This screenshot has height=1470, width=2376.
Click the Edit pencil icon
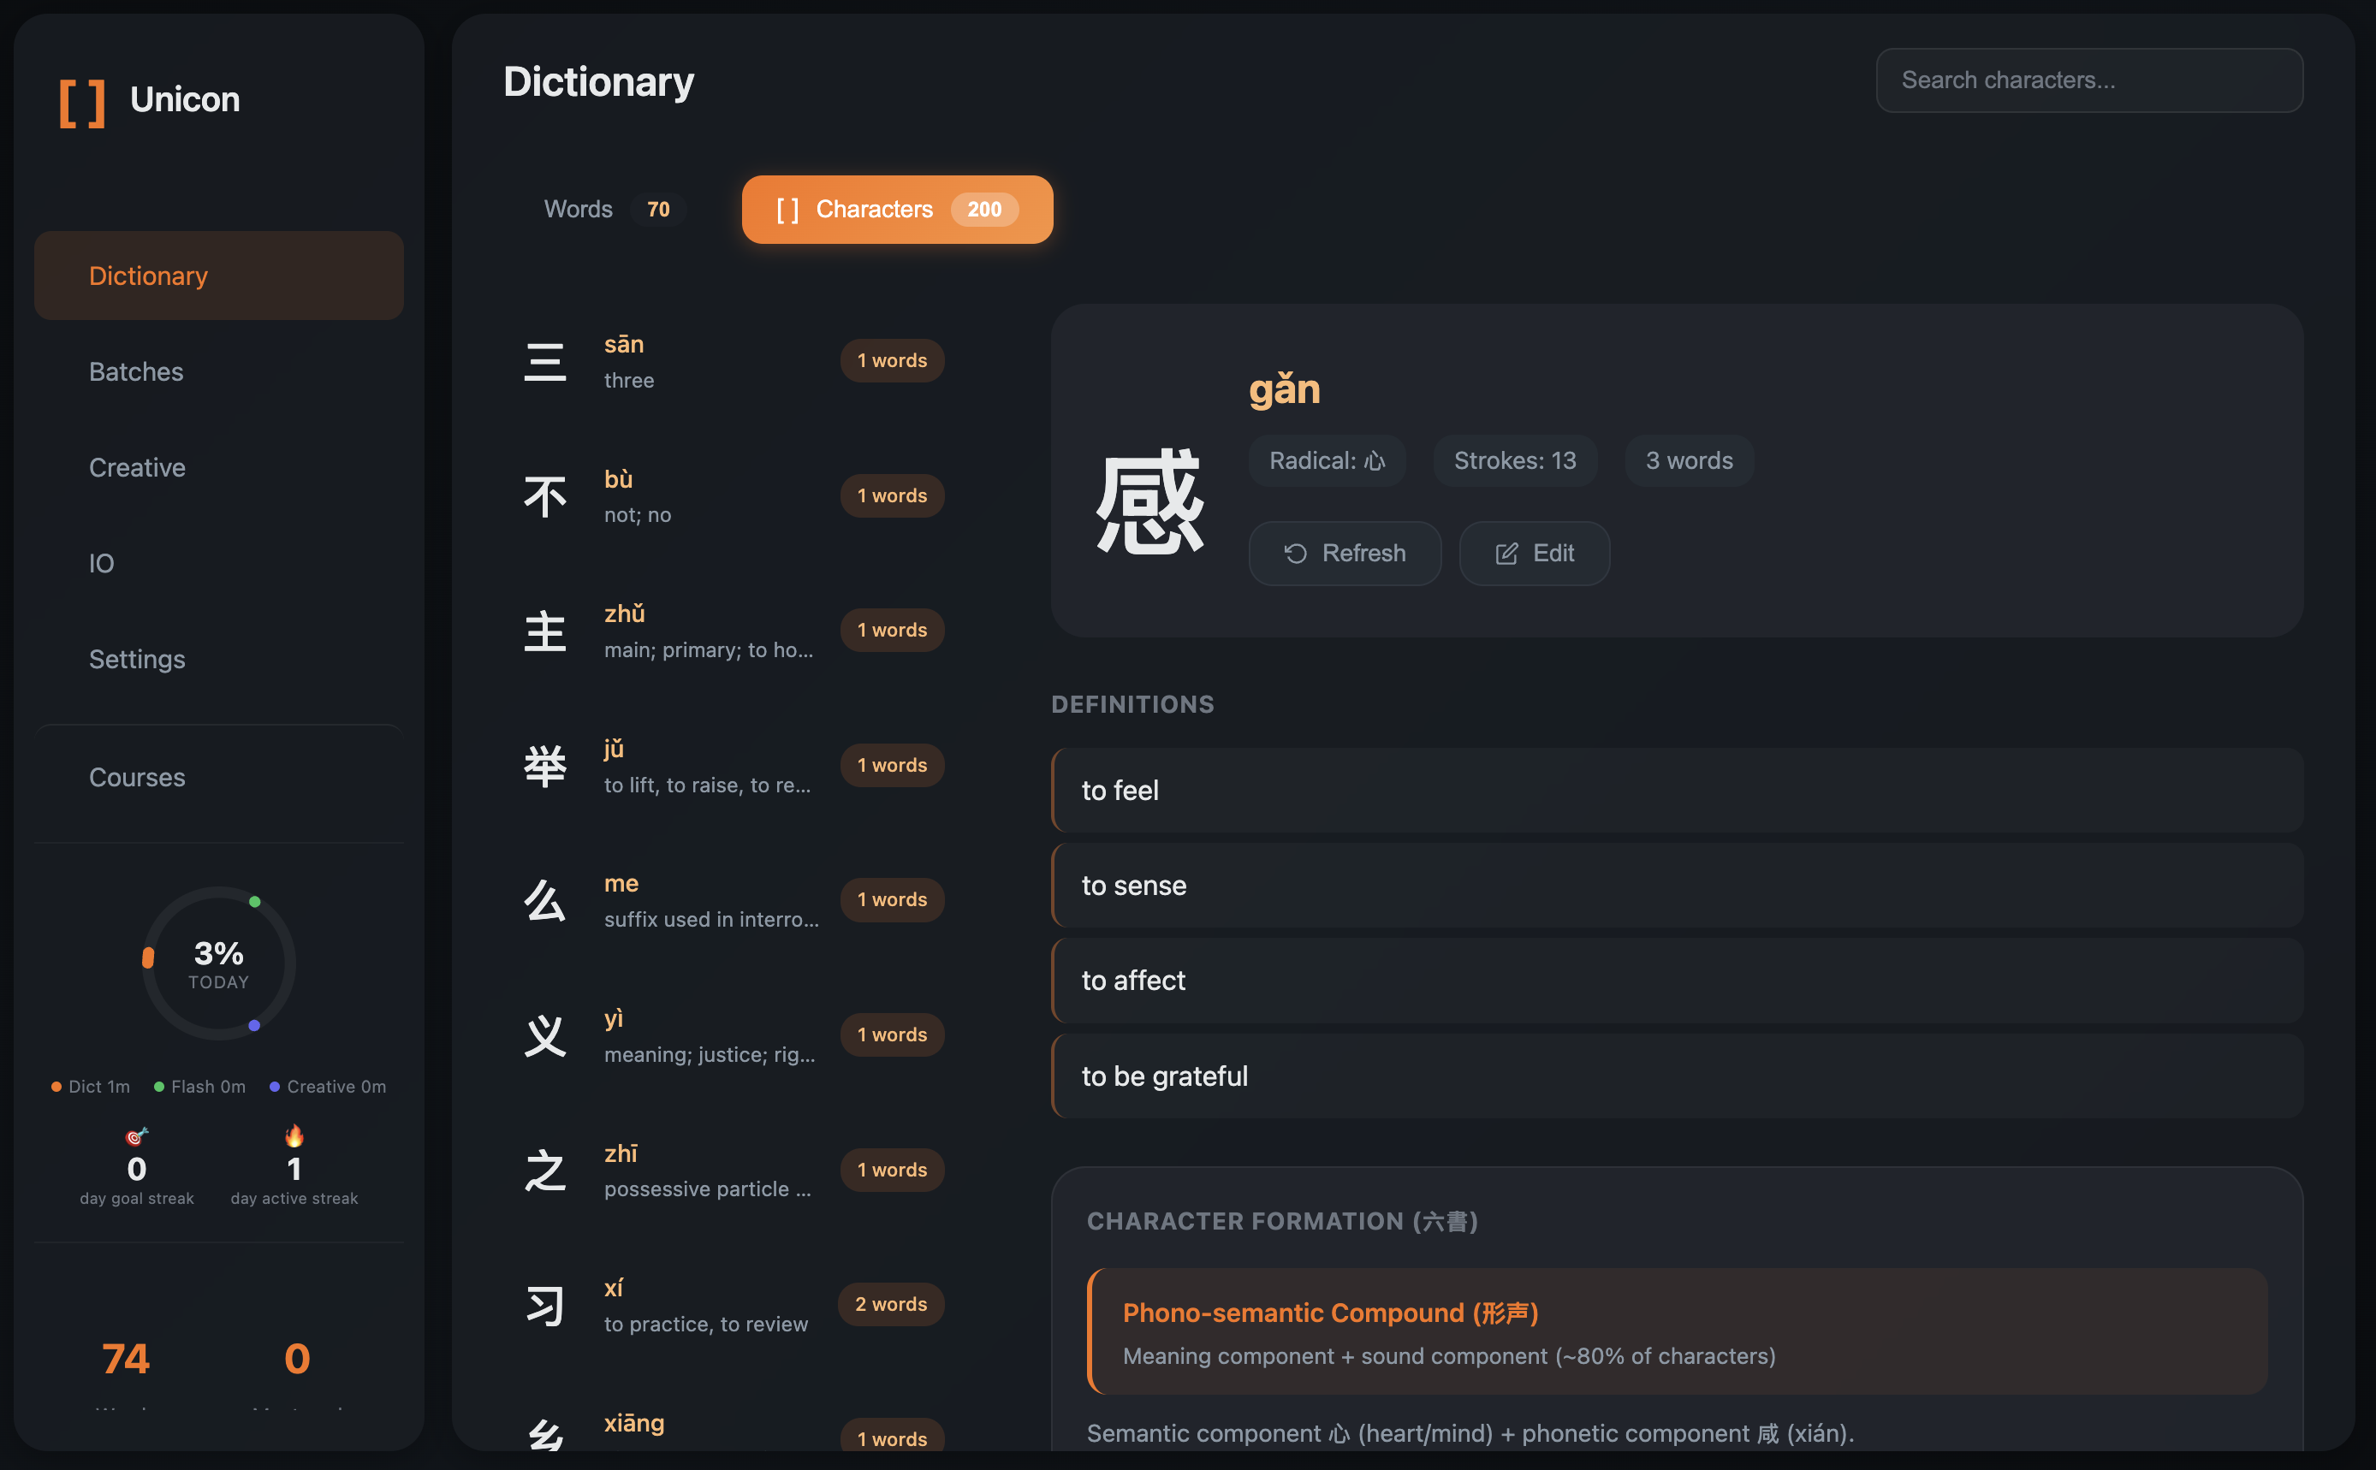[1506, 554]
